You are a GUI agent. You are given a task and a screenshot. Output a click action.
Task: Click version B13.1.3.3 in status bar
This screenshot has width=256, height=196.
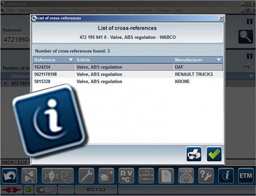[96, 190]
